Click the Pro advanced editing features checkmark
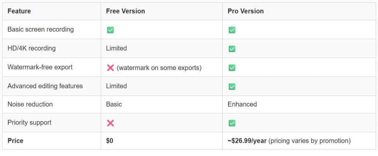Screen dimensions: 378x156 coord(232,87)
